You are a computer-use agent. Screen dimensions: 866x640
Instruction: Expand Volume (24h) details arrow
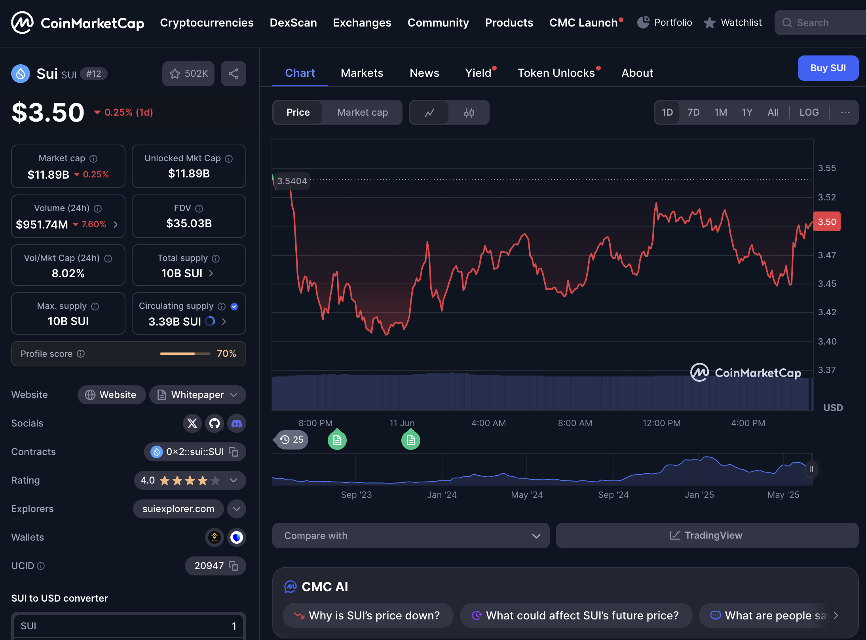[116, 225]
